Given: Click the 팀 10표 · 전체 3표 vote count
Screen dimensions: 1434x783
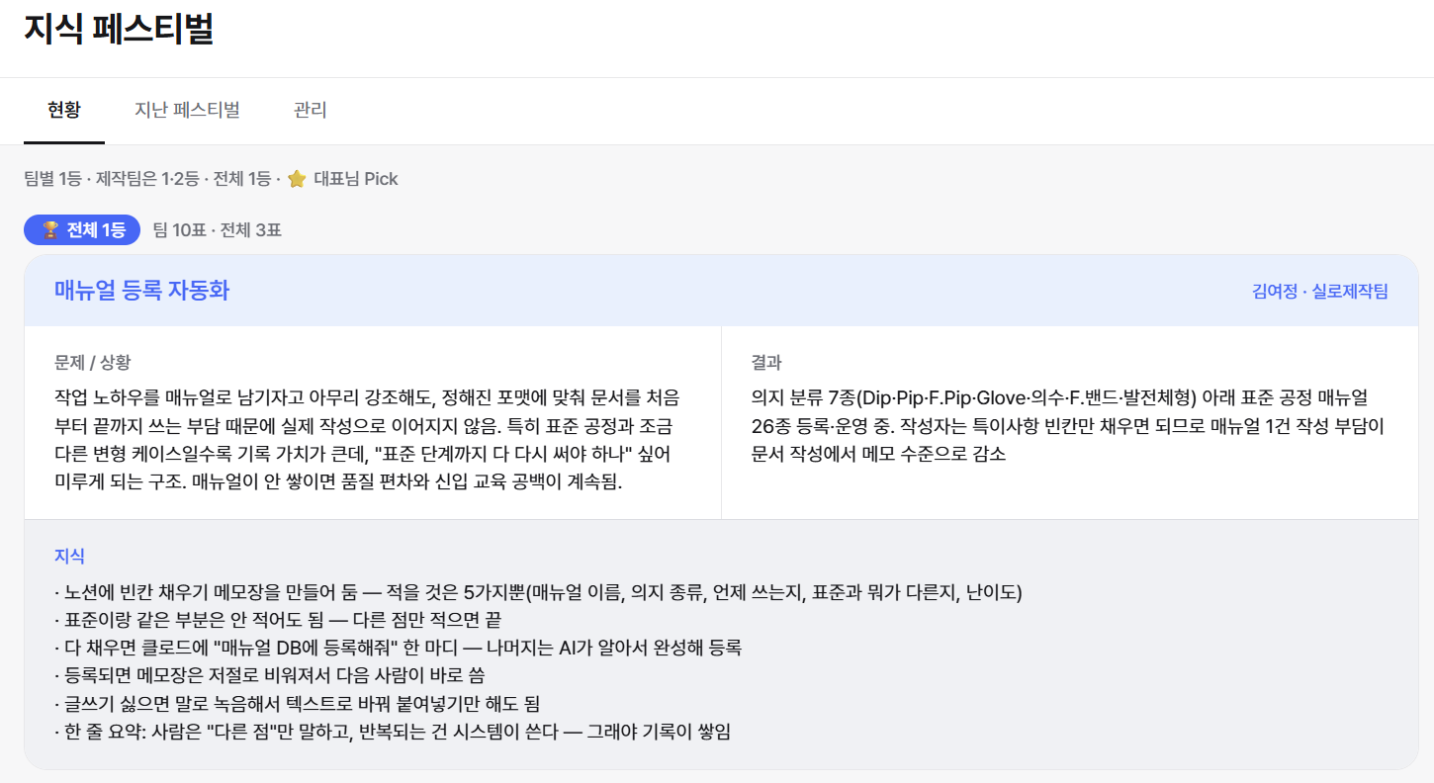Looking at the screenshot, I should coord(218,230).
